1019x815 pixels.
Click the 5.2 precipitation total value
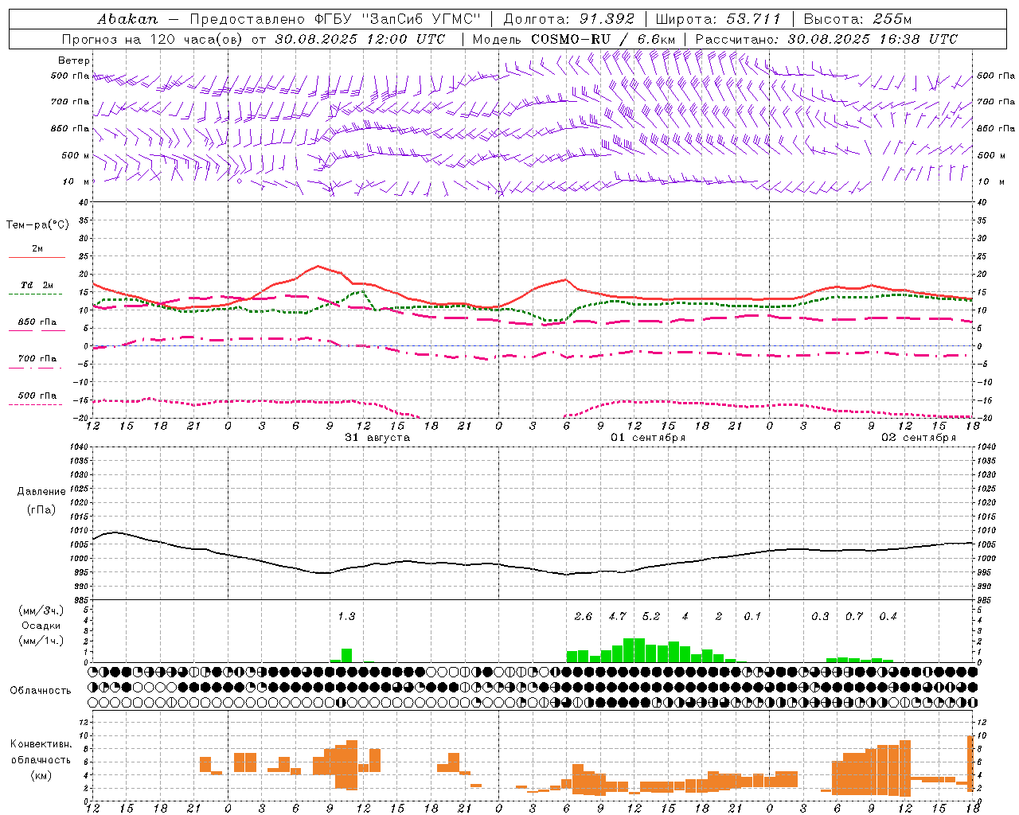(651, 617)
